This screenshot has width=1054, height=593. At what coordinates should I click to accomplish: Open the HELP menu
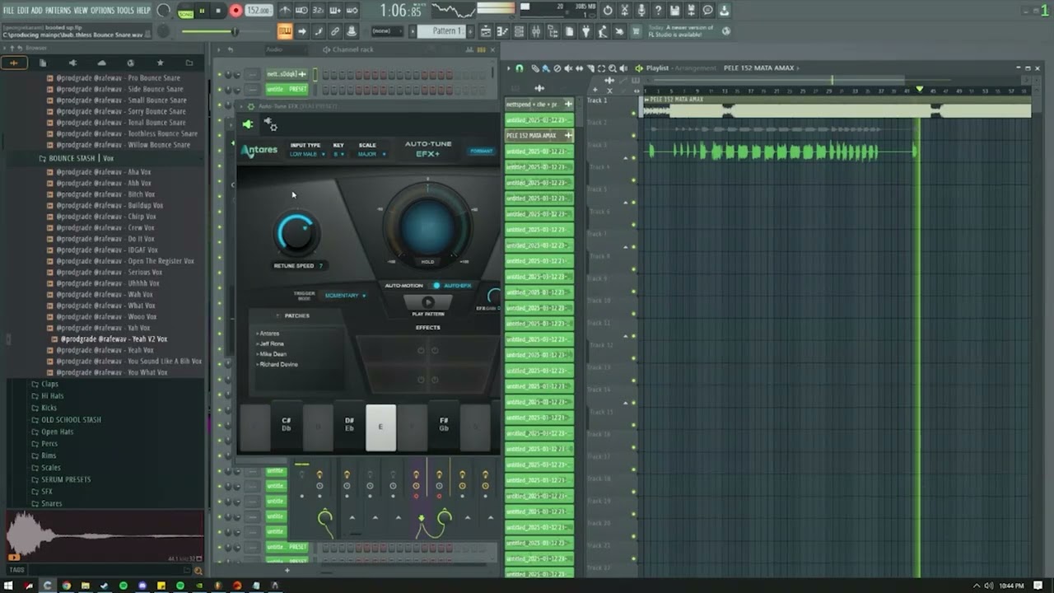pyautogui.click(x=143, y=10)
